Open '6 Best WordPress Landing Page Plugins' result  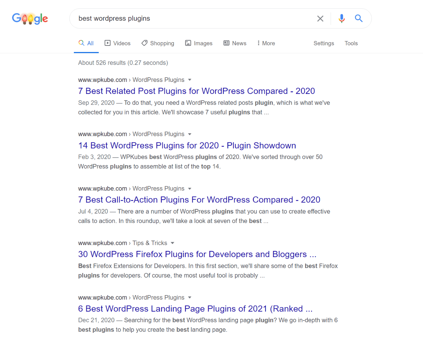point(195,309)
